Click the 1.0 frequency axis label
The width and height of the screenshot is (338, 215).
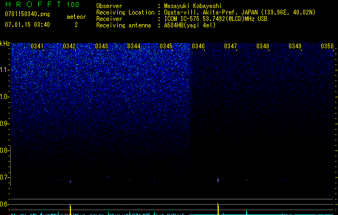(4, 97)
